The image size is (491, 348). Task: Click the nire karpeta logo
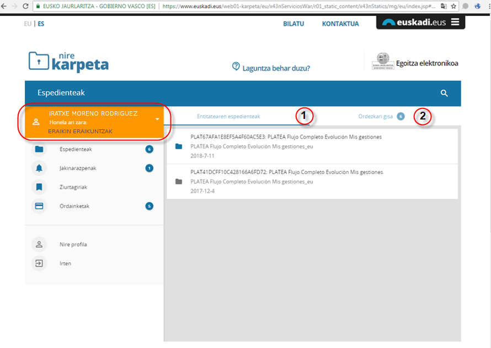point(68,62)
